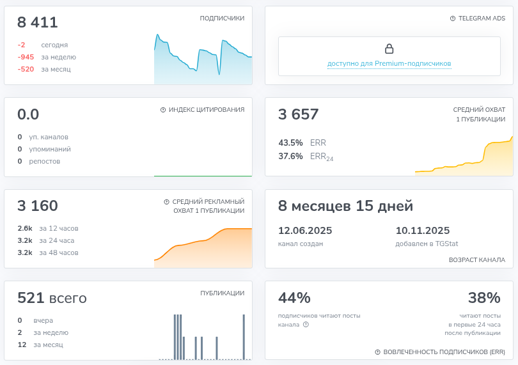
Task: Open 'доступно для Premium-подписчиков' link
Action: [x=389, y=63]
